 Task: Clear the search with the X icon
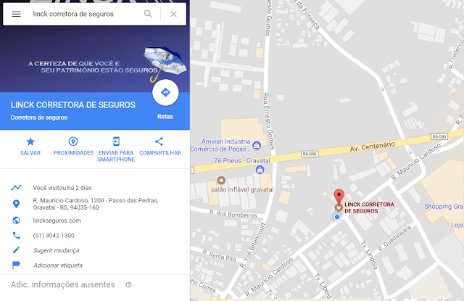(x=173, y=14)
